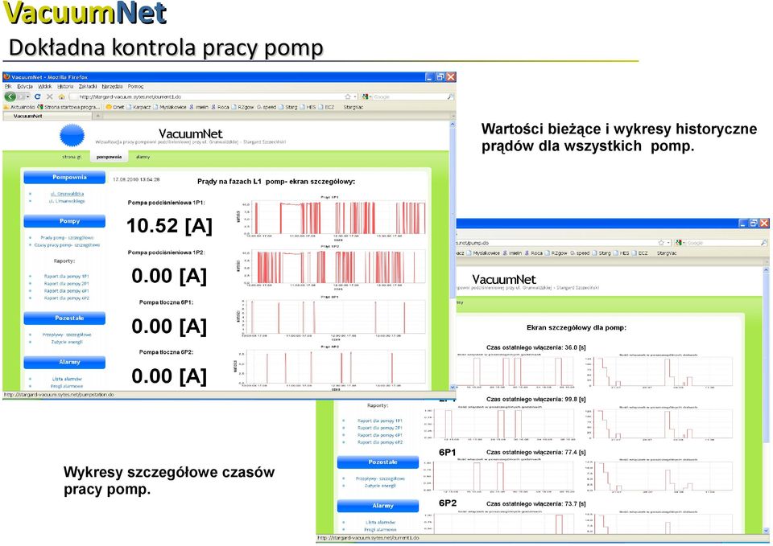Screen dimensions: 773x546
Task: Open the Aktualności bookmark
Action: pyautogui.click(x=19, y=107)
